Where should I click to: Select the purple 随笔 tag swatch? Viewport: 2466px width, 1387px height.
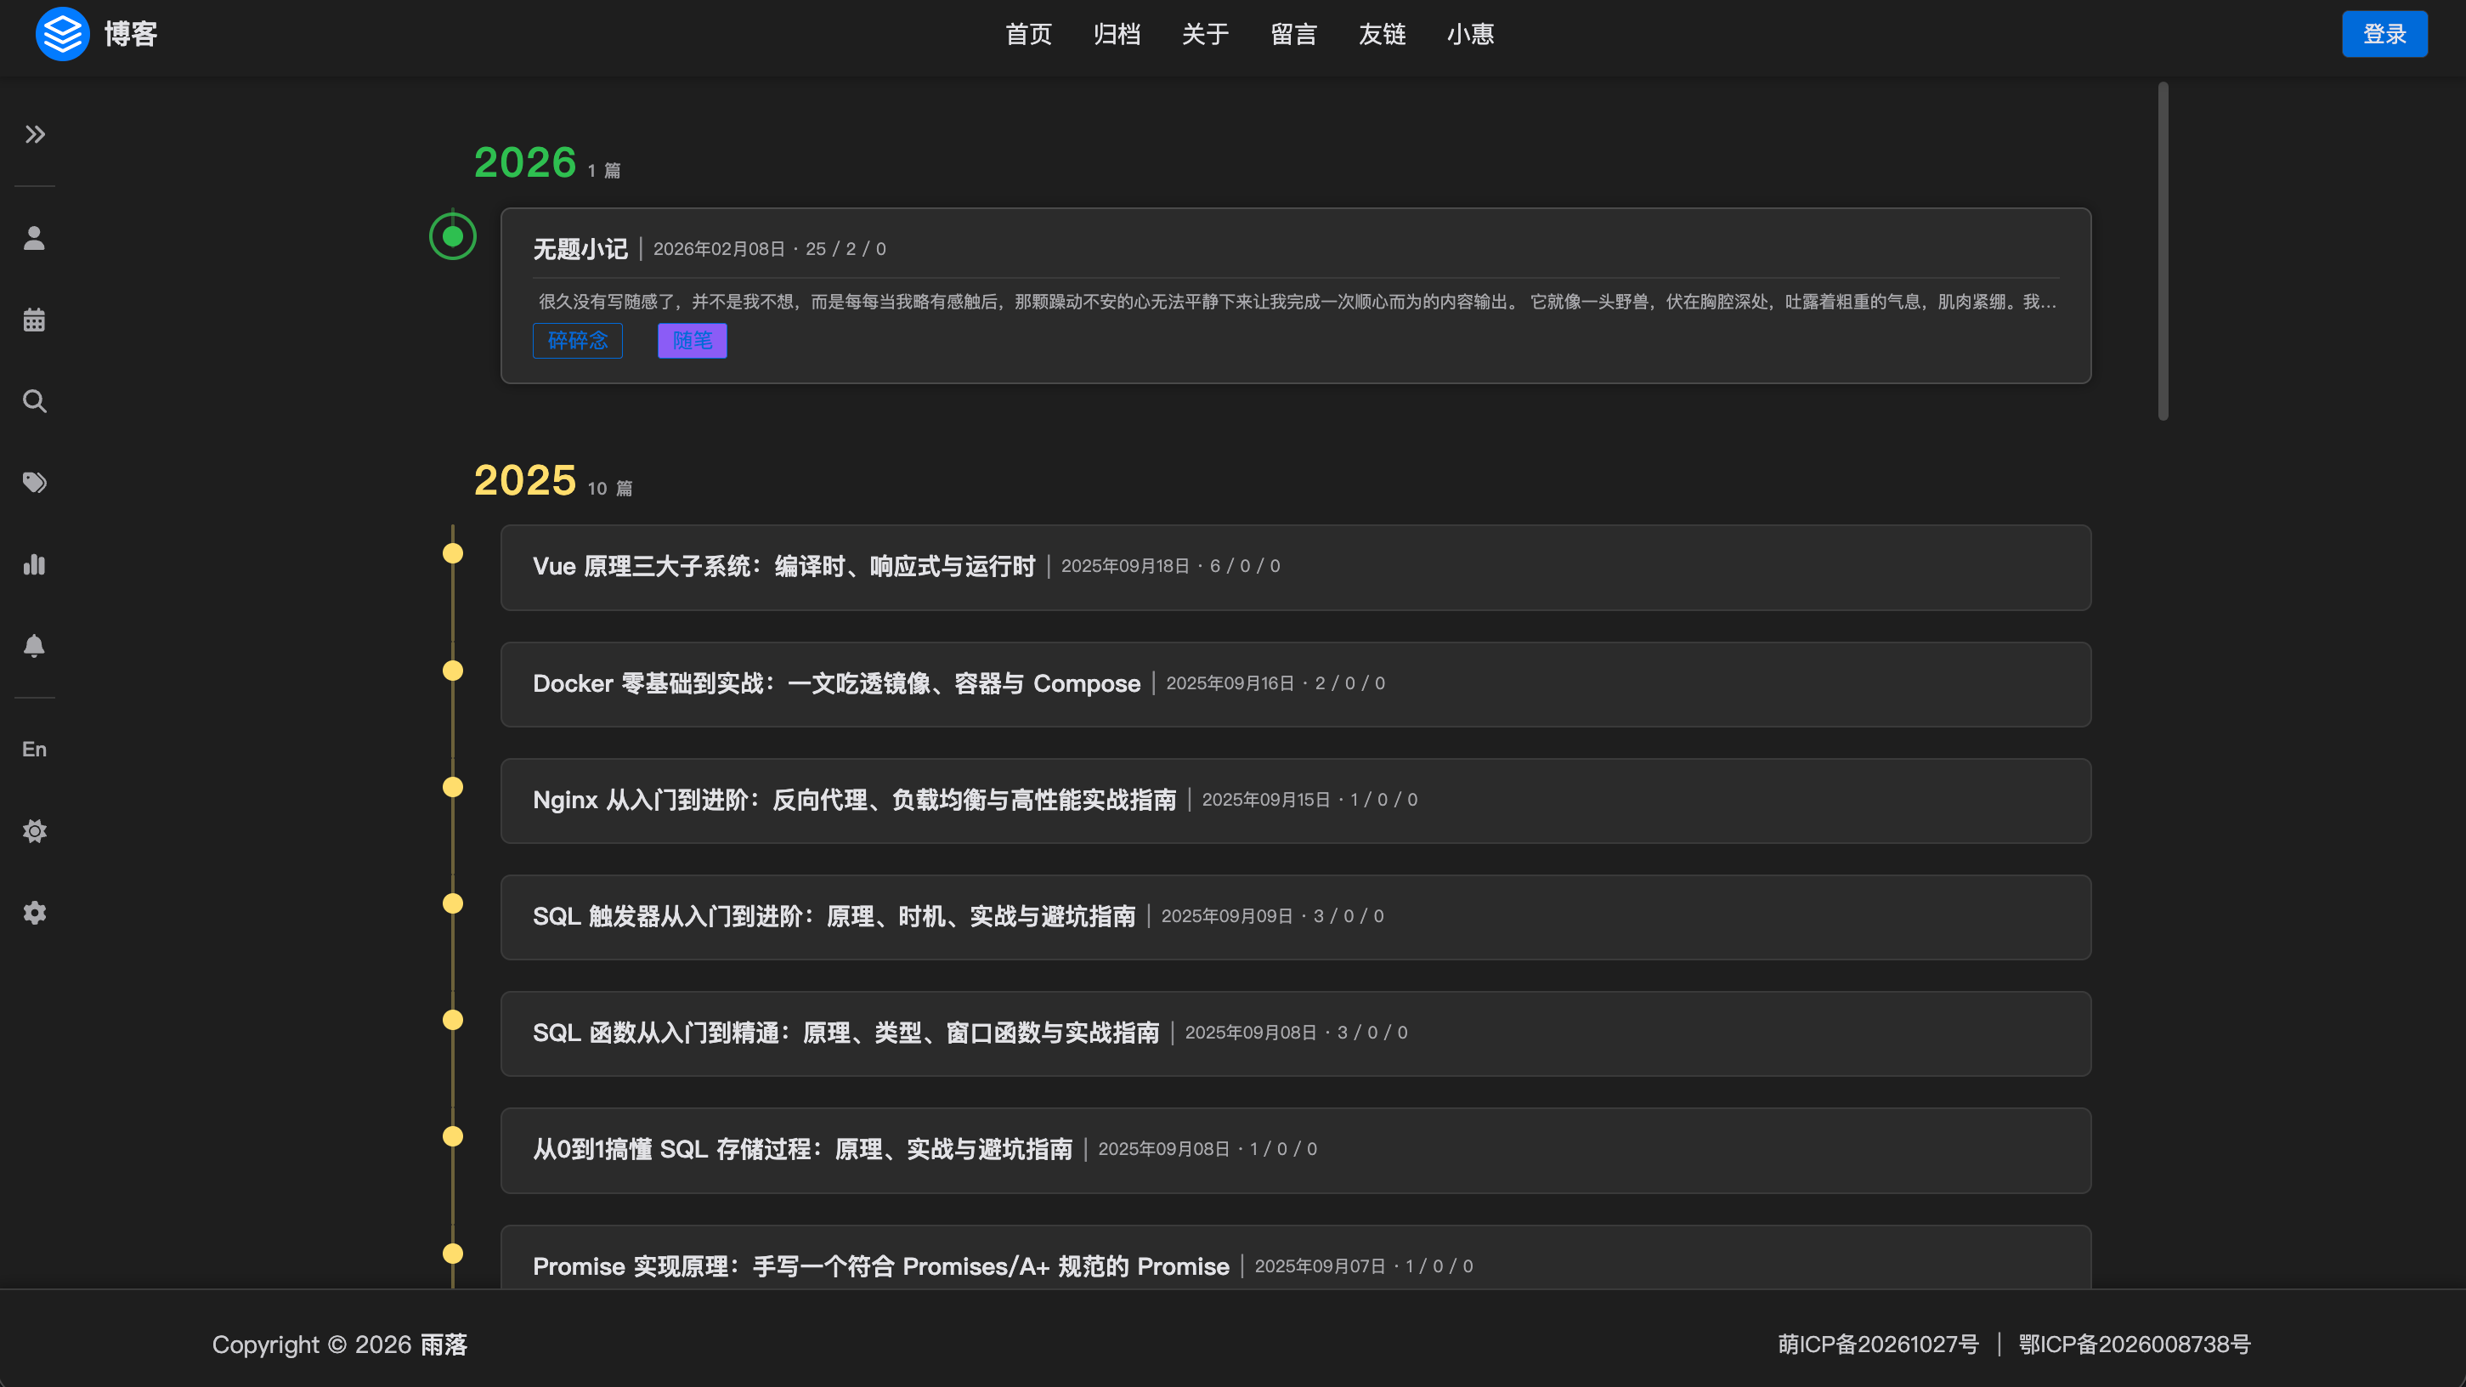tap(691, 340)
